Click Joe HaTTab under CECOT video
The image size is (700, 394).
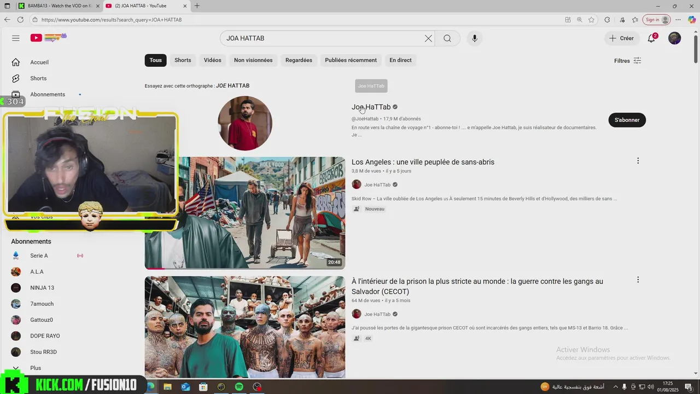377,315
